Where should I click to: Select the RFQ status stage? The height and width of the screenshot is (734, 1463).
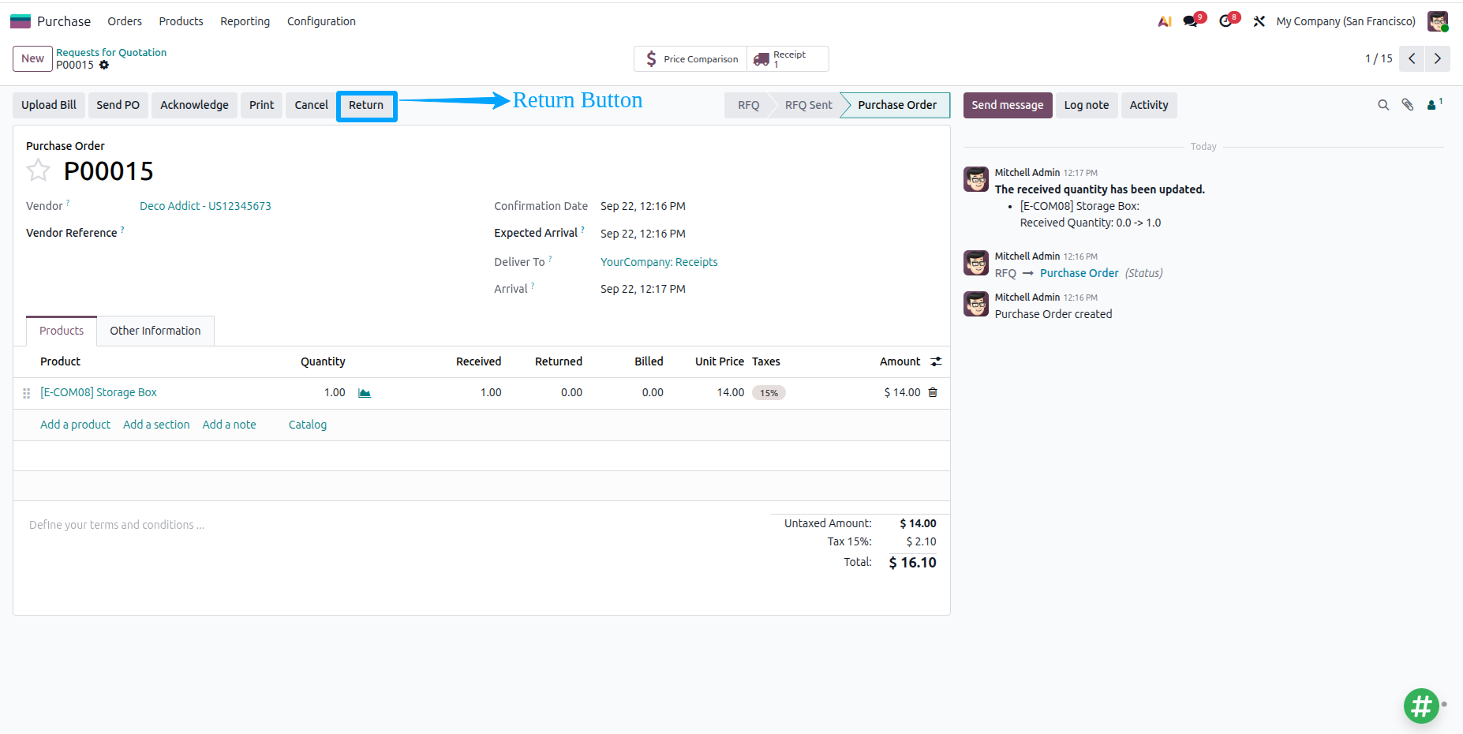(x=748, y=105)
